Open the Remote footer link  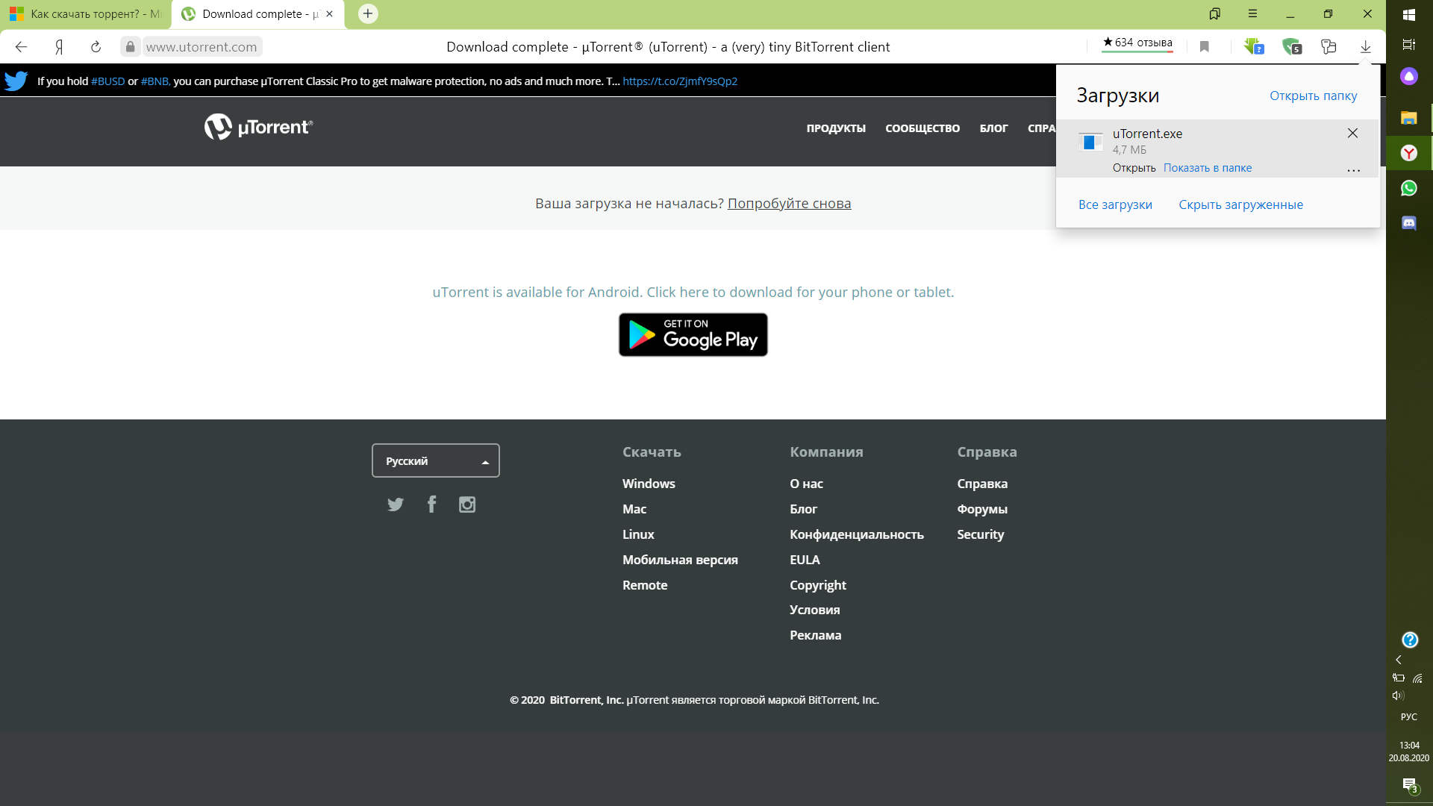click(645, 585)
